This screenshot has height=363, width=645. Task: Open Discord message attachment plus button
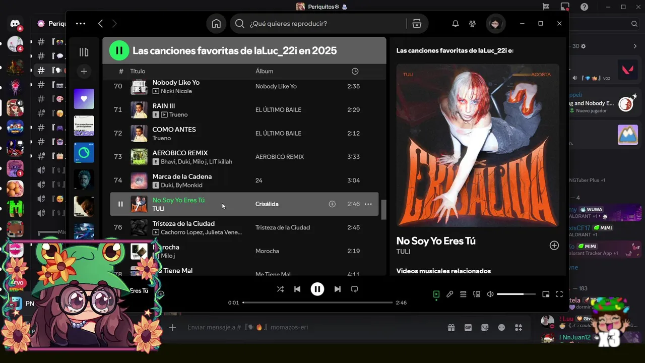172,327
